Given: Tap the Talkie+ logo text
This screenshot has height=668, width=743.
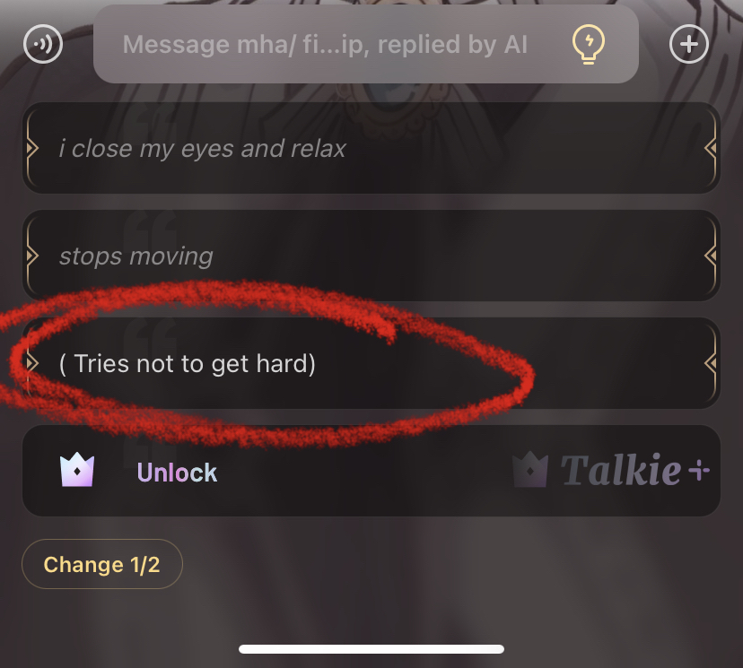Looking at the screenshot, I should coord(635,470).
